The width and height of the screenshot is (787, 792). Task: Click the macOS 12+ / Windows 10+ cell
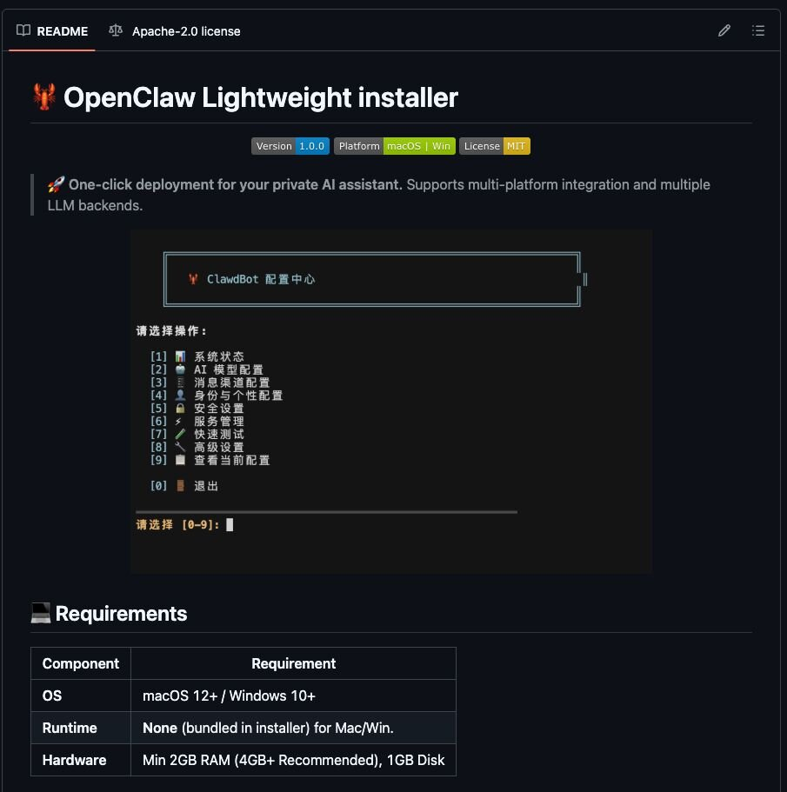[x=229, y=695]
